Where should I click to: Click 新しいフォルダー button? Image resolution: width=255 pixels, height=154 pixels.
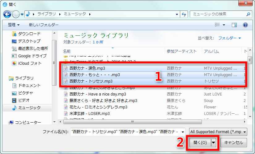click(44, 25)
